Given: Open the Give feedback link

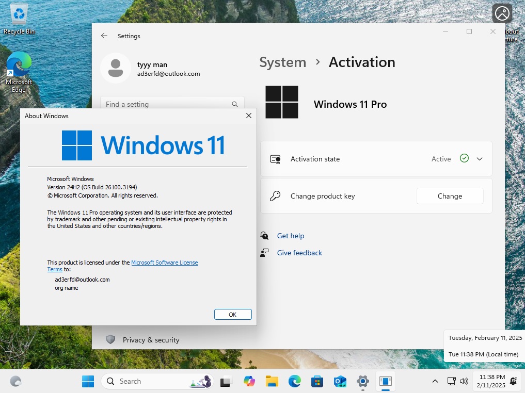Looking at the screenshot, I should point(299,253).
